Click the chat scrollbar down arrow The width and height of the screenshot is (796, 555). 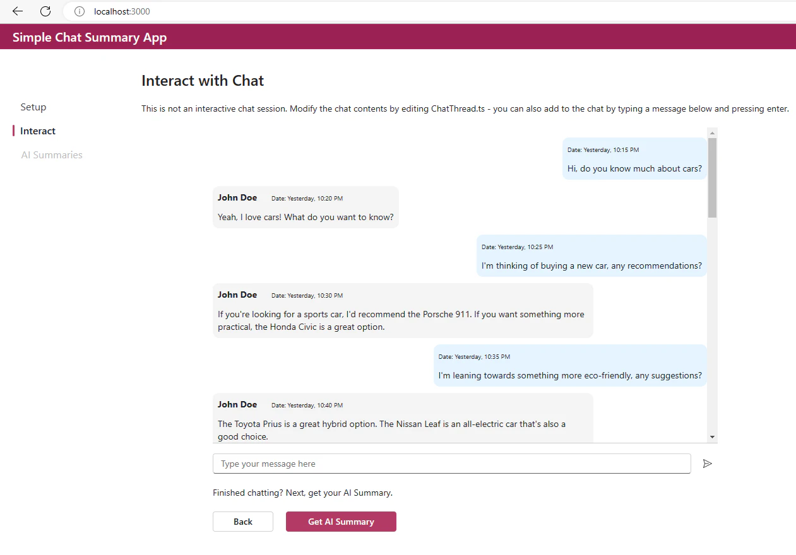tap(713, 437)
